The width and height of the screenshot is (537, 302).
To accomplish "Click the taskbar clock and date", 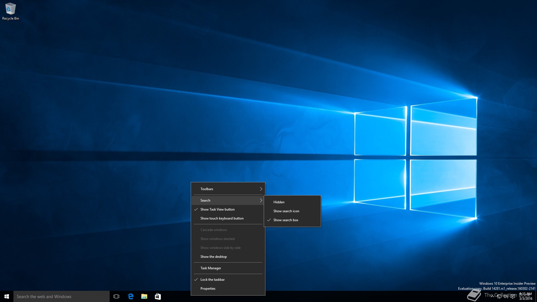I will click(526, 296).
